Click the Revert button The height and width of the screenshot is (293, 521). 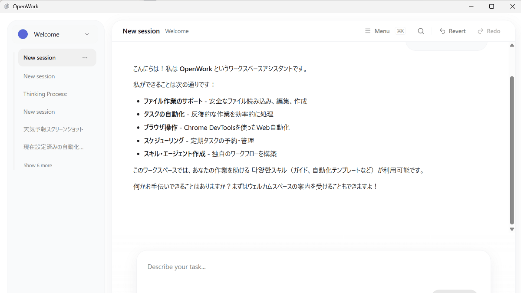coord(453,31)
